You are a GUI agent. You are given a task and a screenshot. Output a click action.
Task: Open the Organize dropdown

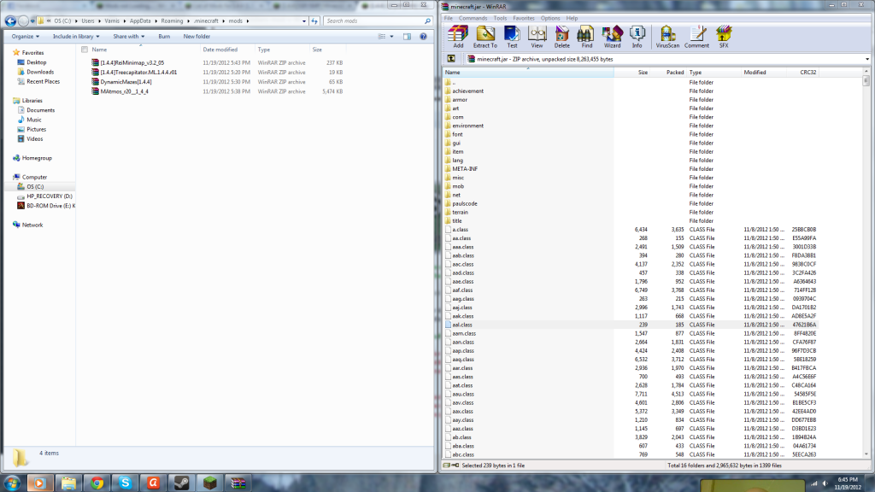(26, 37)
